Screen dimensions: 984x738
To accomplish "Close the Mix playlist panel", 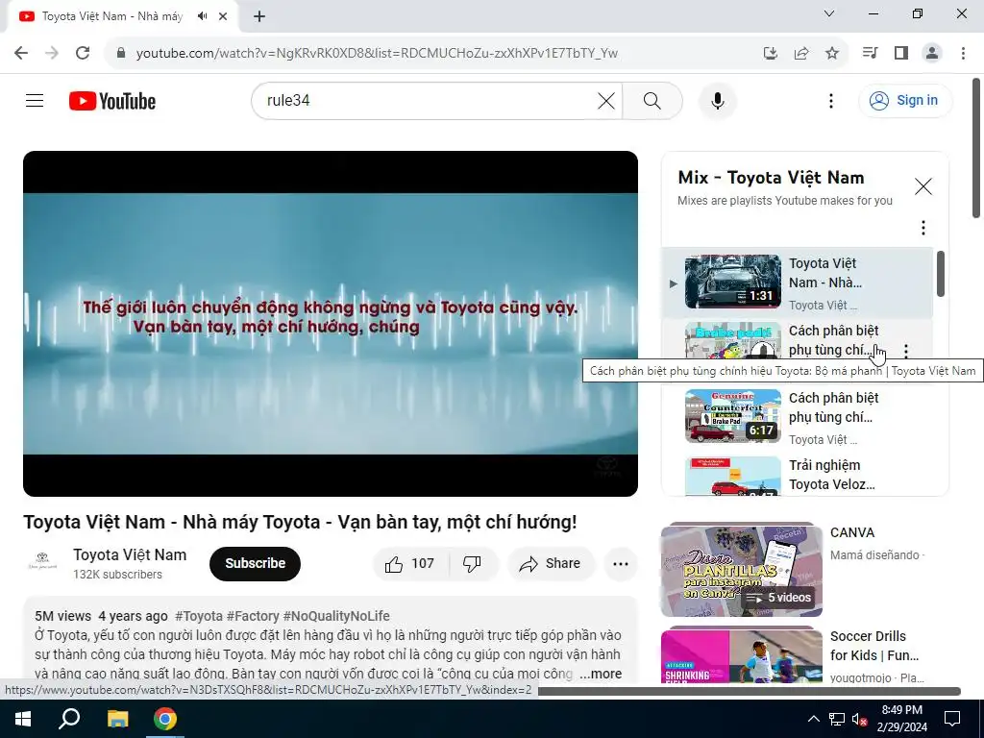I will pos(923,186).
